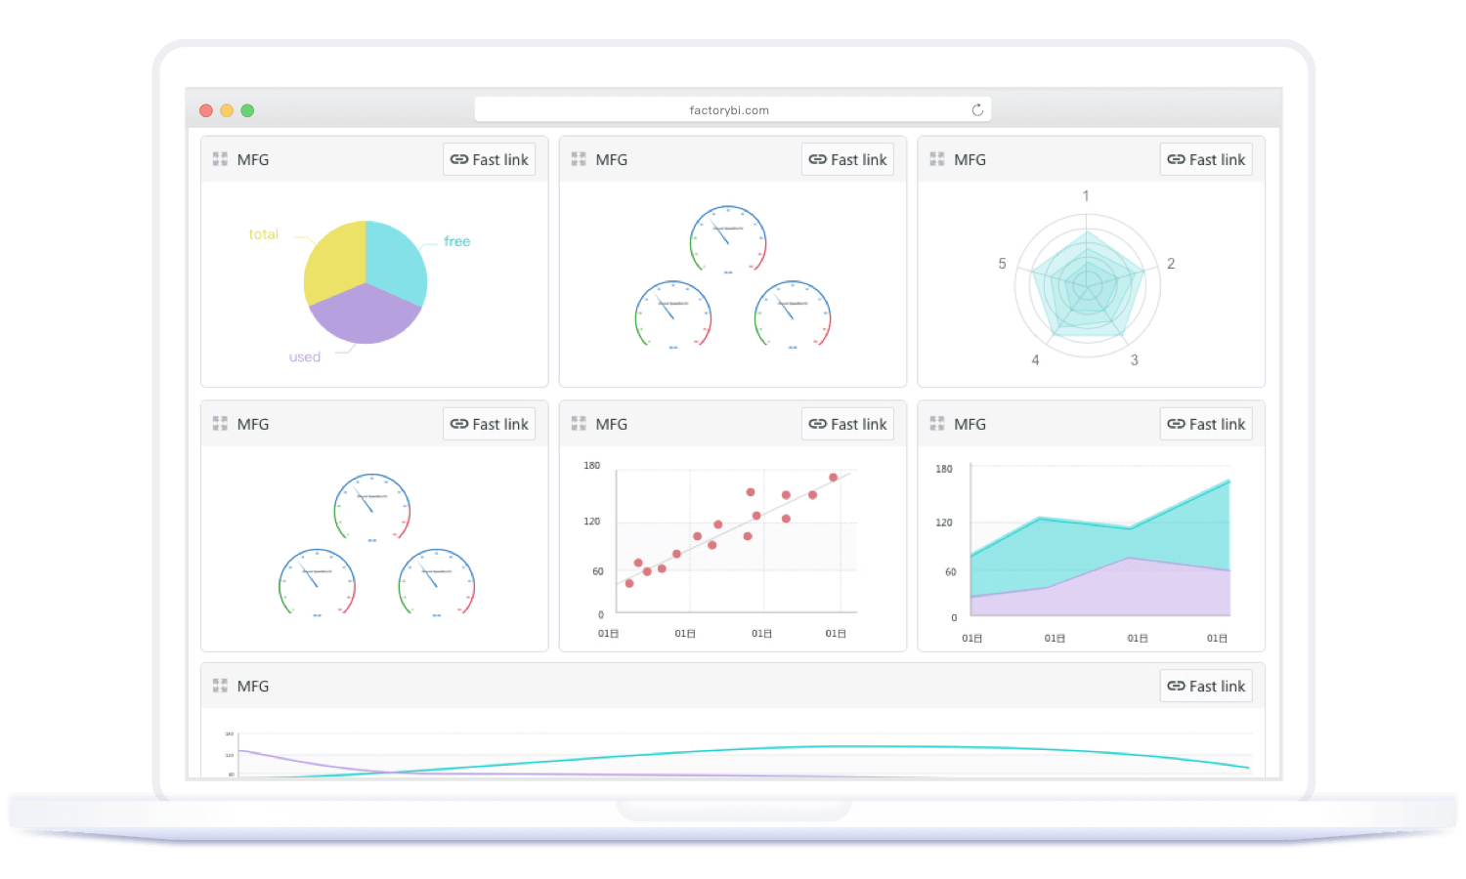
Task: Click radar axis label 1
Action: coord(1086,196)
